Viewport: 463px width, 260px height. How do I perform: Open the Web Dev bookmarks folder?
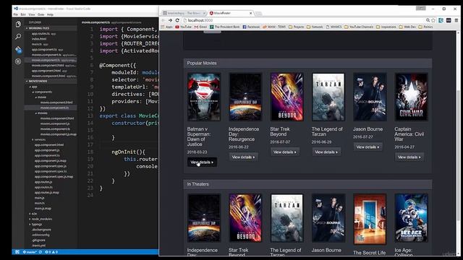[x=407, y=27]
